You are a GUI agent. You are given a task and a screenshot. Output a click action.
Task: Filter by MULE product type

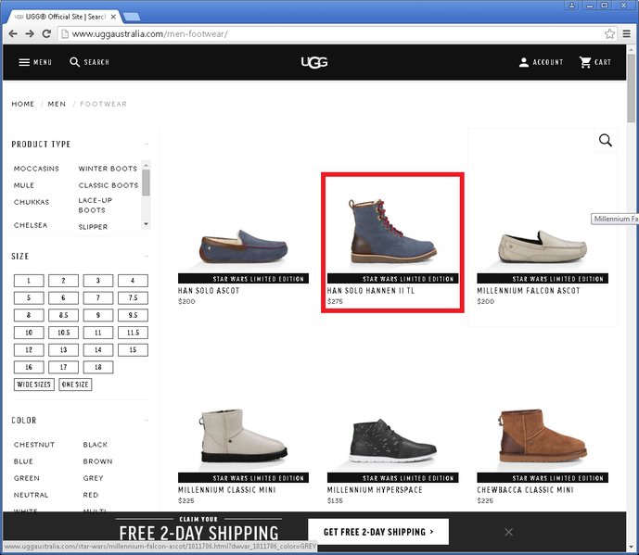(24, 185)
